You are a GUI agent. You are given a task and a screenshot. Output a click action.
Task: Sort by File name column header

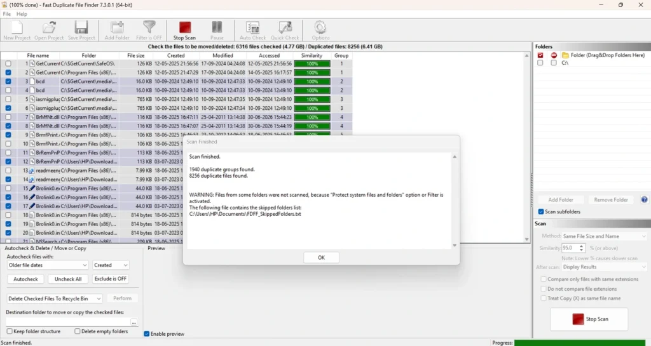(38, 55)
